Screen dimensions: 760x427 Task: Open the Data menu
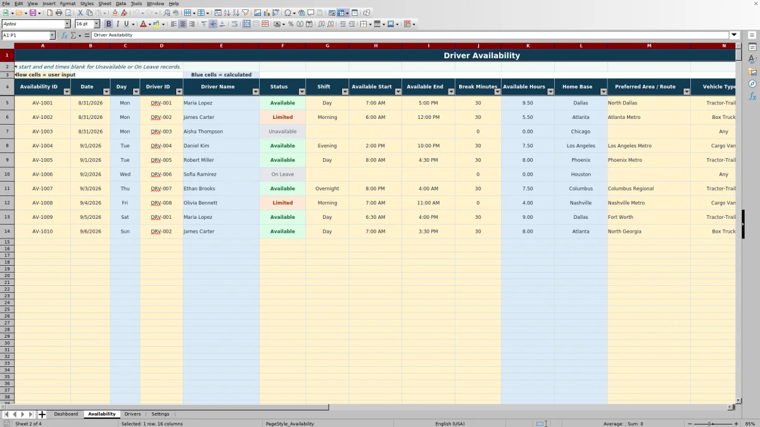(121, 3)
